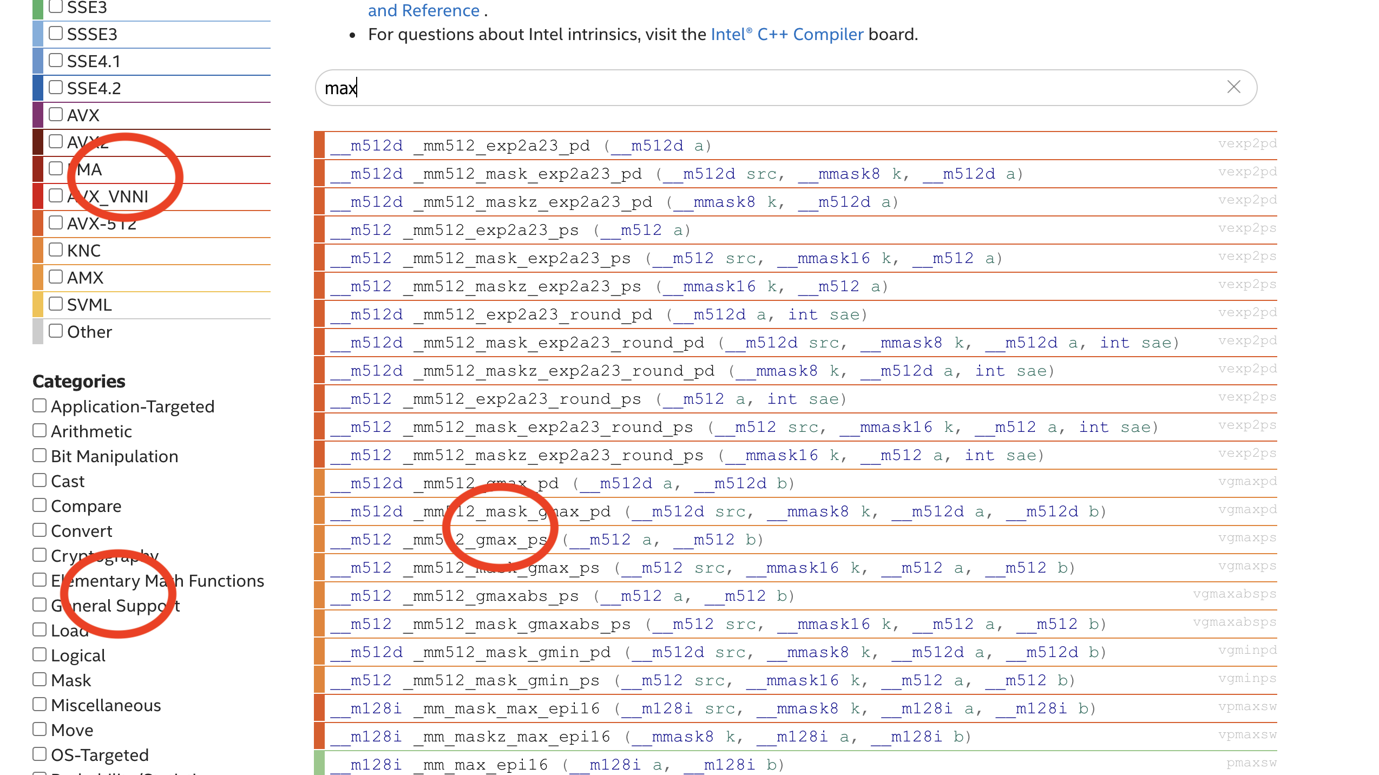Select the Arithmetic category checkbox

tap(40, 431)
